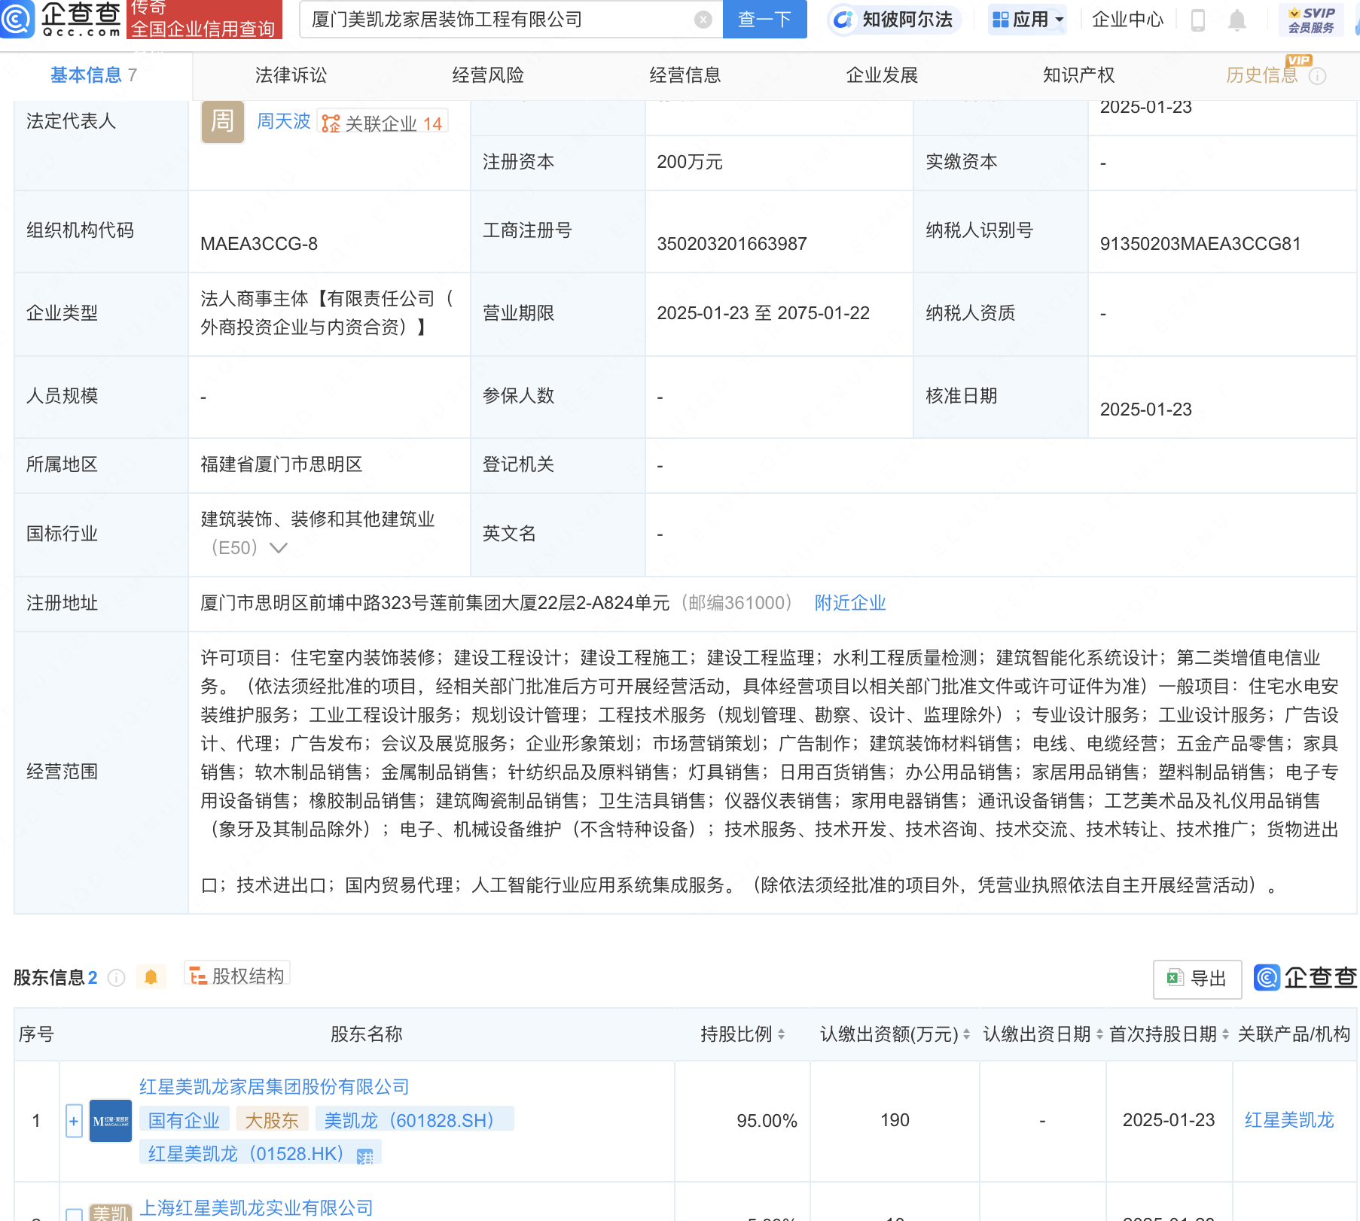Click the 查一下 search button
The height and width of the screenshot is (1221, 1360).
tap(764, 20)
